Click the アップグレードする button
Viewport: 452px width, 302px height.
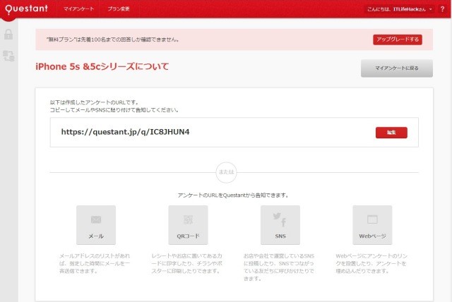pos(398,40)
